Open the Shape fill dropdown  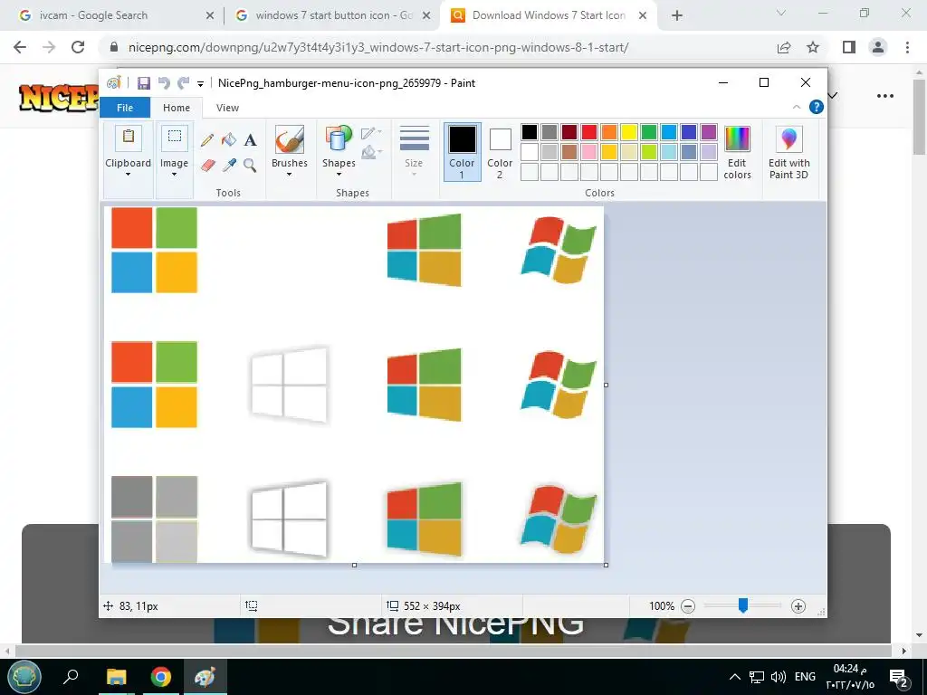click(371, 152)
